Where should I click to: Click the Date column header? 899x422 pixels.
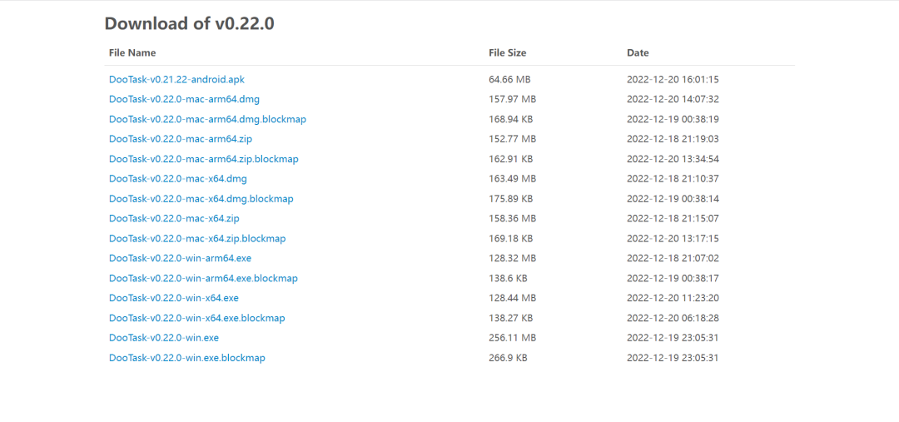click(638, 53)
